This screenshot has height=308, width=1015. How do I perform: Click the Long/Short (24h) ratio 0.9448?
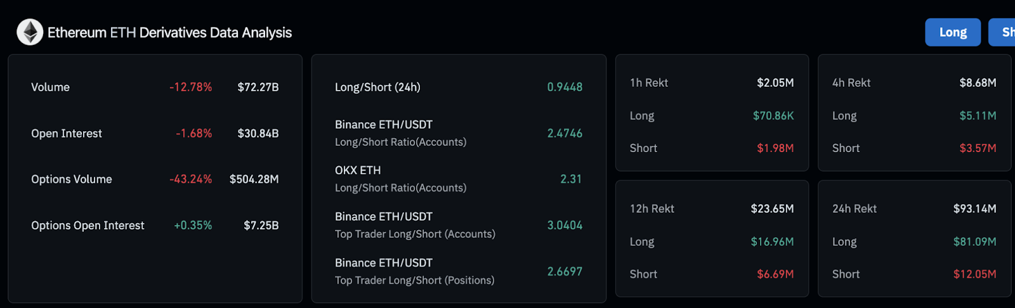click(x=565, y=87)
